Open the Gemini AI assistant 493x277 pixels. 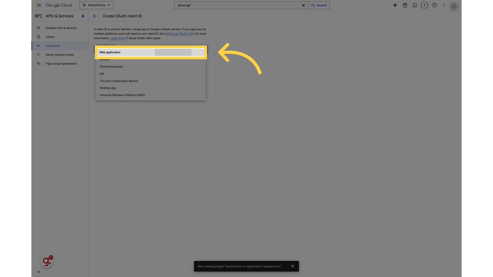(395, 5)
